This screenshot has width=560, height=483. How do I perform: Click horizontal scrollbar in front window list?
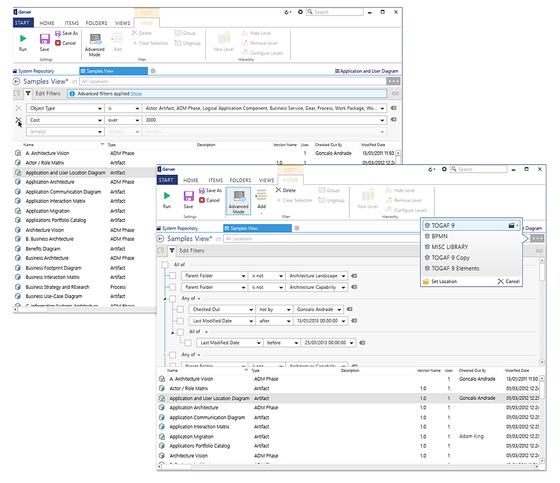point(176,467)
